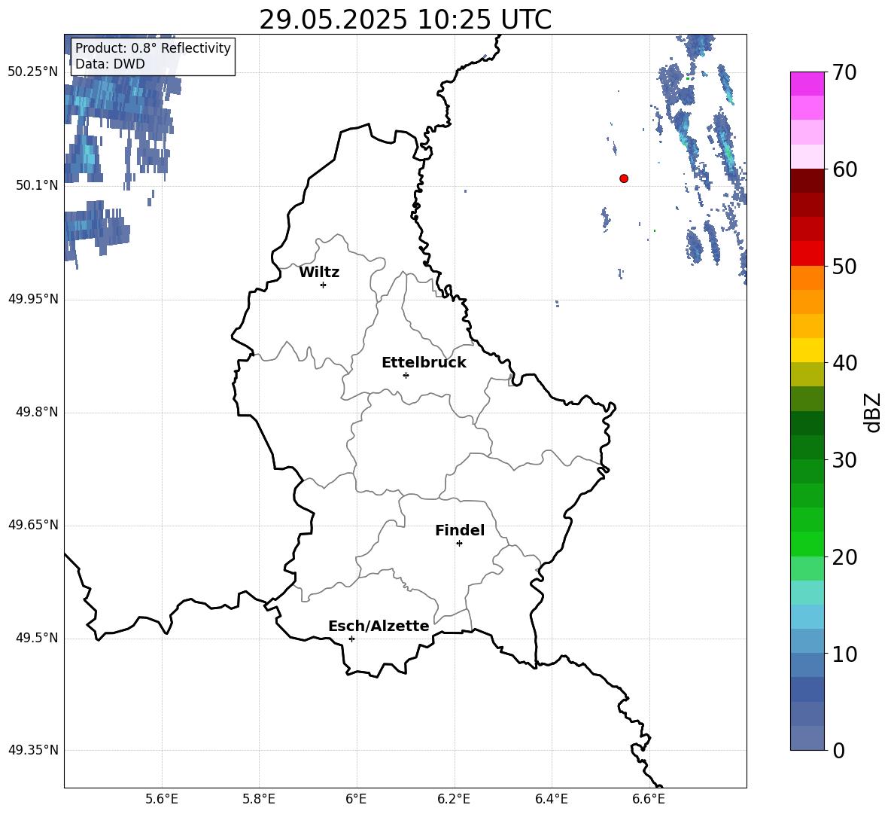Image resolution: width=891 pixels, height=814 pixels.
Task: Click the 6.4°E longitude label
Action: pyautogui.click(x=551, y=799)
